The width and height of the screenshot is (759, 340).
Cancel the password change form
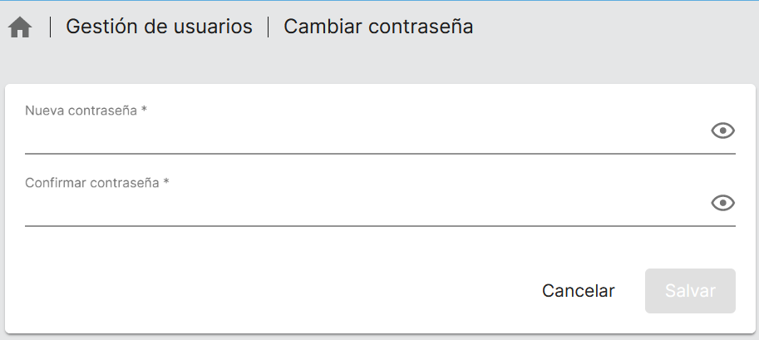(578, 291)
